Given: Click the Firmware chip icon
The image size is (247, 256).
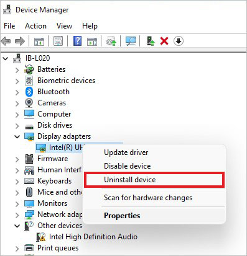Looking at the screenshot, I should coord(29,159).
